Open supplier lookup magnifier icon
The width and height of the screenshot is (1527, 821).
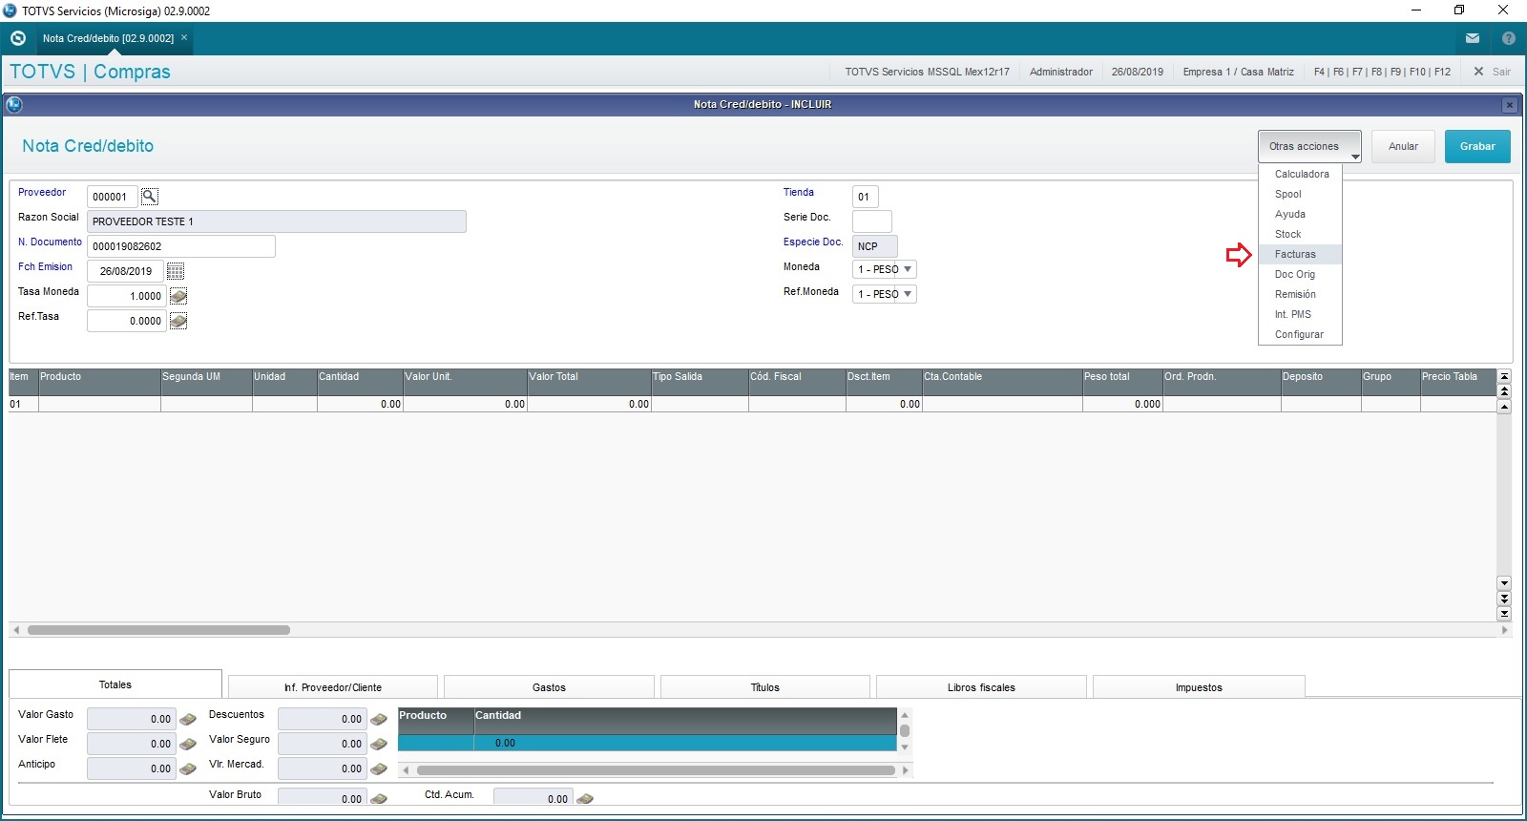[149, 197]
